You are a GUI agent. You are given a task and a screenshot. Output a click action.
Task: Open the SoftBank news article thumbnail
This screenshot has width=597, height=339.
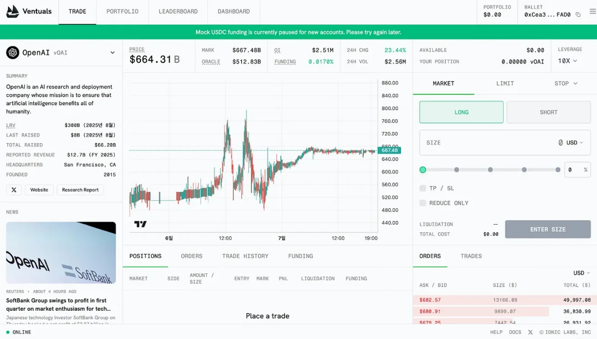[61, 254]
